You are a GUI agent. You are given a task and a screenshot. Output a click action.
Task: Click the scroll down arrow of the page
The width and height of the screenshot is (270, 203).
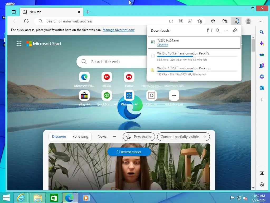click(x=253, y=188)
